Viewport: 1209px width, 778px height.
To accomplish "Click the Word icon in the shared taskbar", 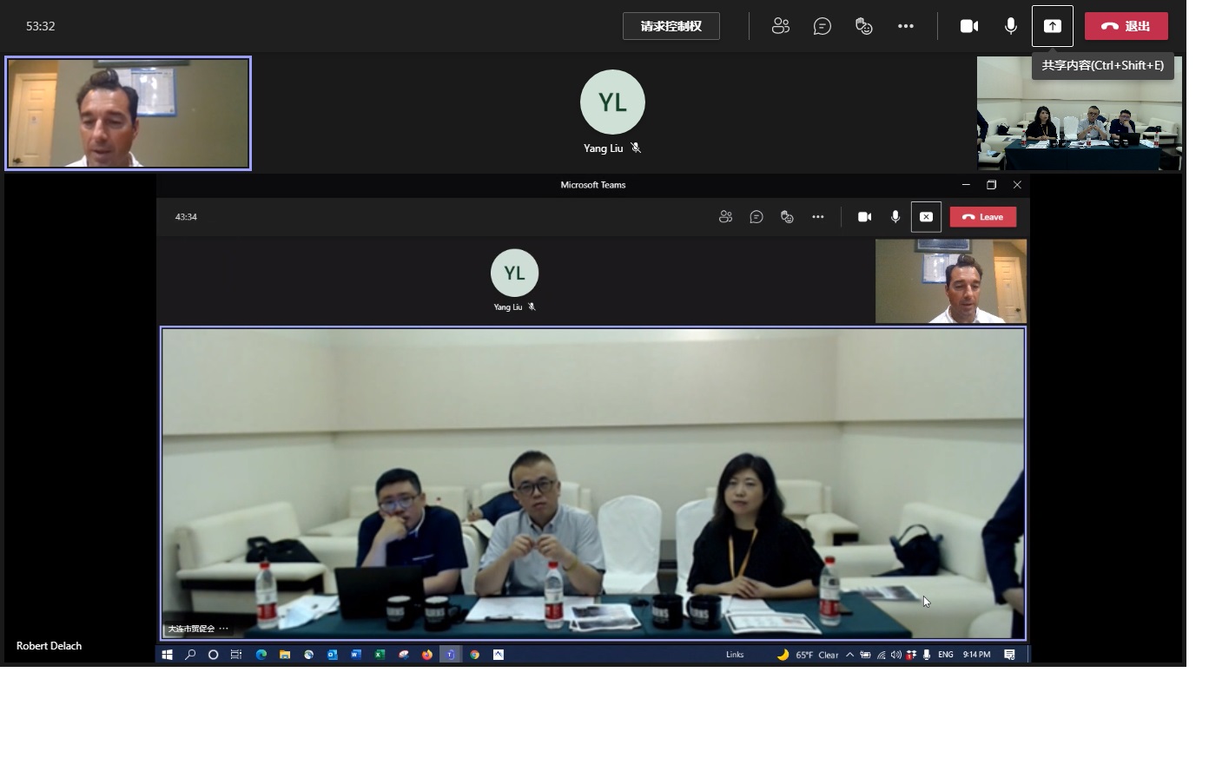I will (x=356, y=655).
